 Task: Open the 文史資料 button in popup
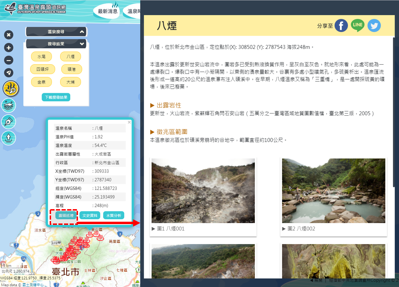point(90,216)
